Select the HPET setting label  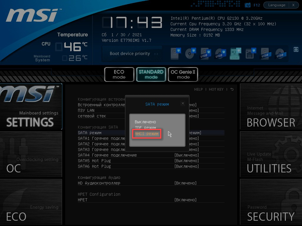(83, 200)
